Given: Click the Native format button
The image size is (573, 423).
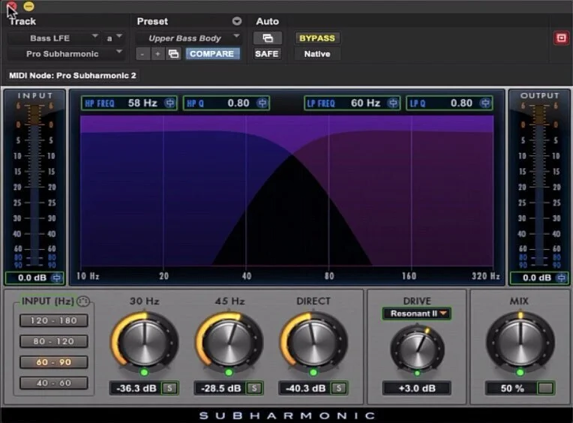Looking at the screenshot, I should pos(317,54).
